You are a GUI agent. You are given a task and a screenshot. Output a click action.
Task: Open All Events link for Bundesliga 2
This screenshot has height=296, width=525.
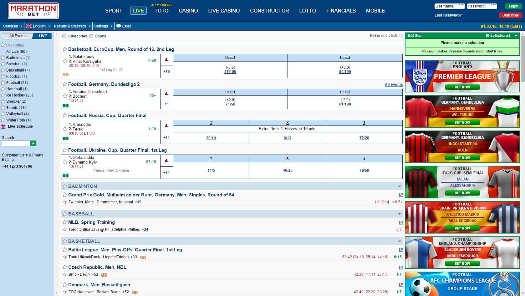[394, 85]
